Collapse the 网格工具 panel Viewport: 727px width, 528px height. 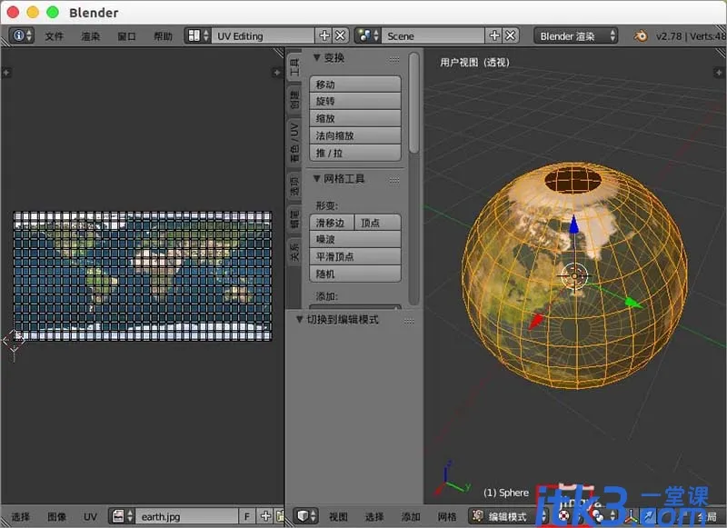[x=317, y=178]
